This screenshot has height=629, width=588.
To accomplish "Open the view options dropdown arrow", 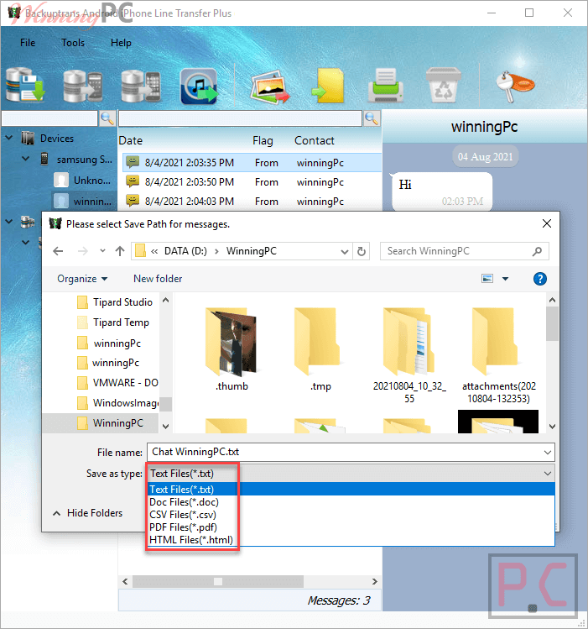I will pos(506,279).
